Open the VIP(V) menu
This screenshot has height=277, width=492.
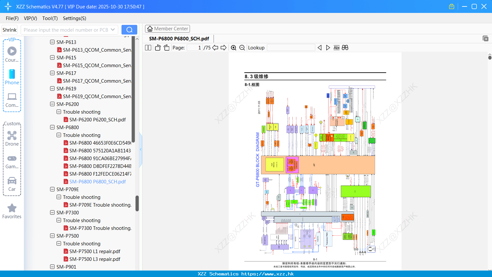(x=30, y=18)
